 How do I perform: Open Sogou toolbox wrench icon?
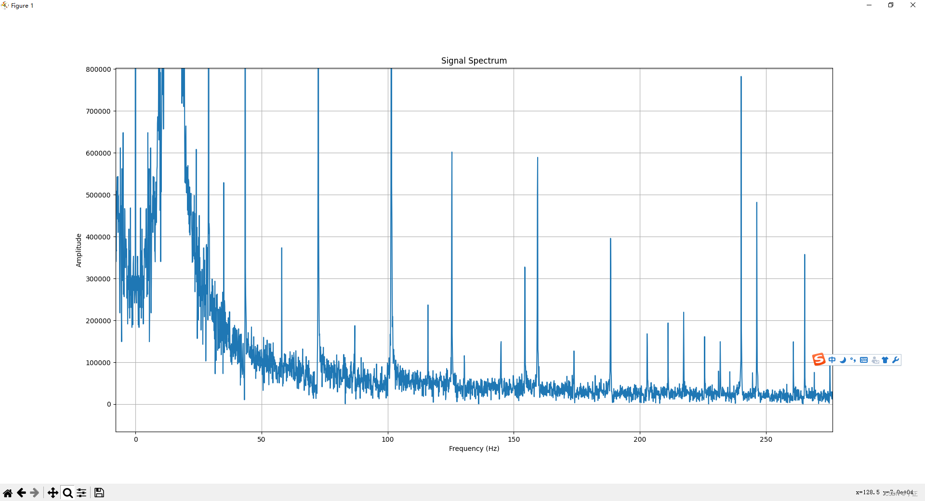(896, 360)
